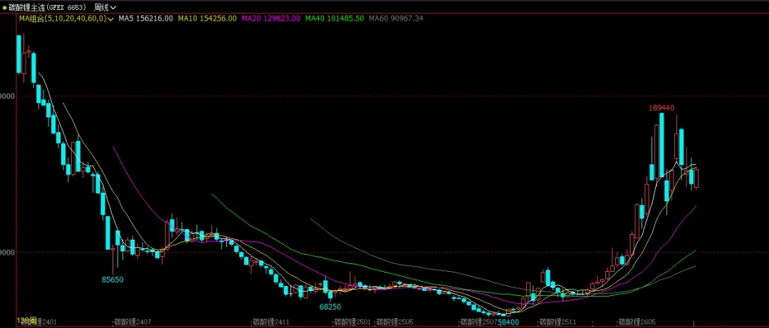Select the 碳酸锂2407 contract marker on the time axis

[x=132, y=322]
